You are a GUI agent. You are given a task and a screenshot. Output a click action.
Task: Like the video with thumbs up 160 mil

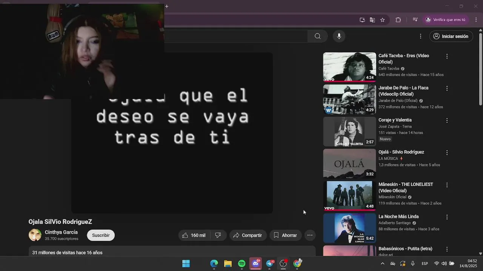pyautogui.click(x=194, y=235)
